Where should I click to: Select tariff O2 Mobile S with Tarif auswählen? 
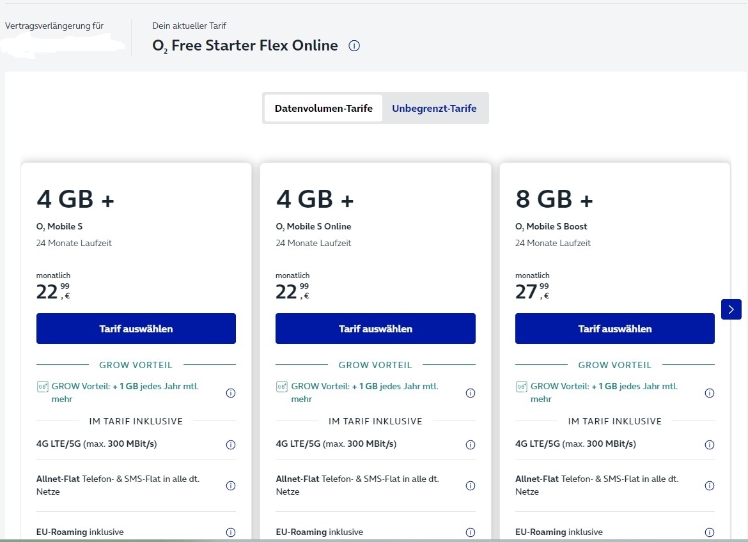click(136, 329)
